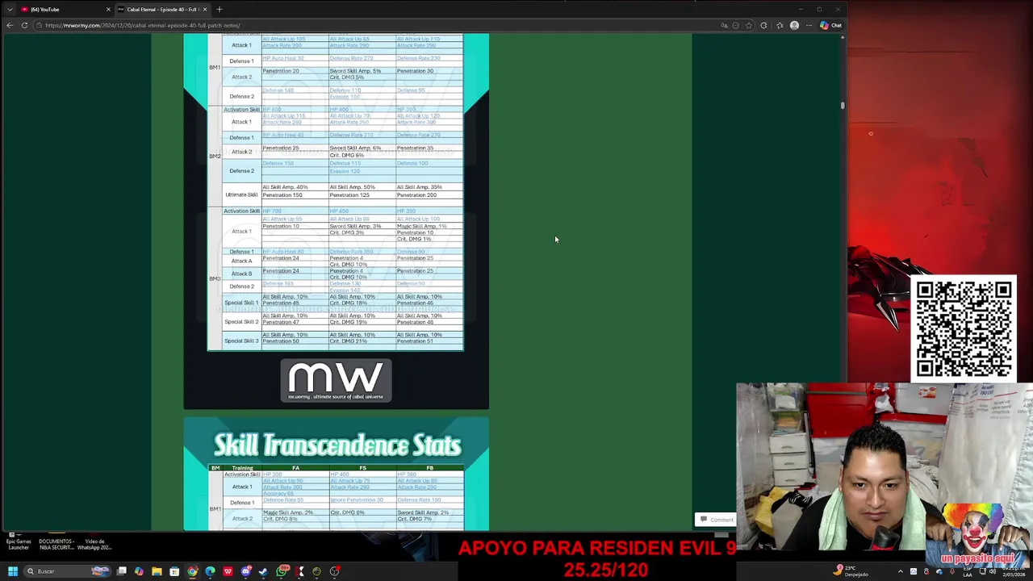
Task: Open Task View on the taskbar
Action: point(121,571)
